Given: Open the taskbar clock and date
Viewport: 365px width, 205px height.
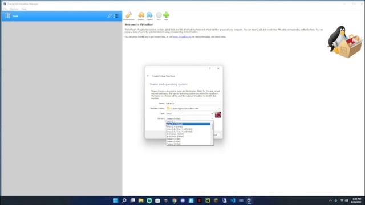Looking at the screenshot, I should (x=356, y=200).
